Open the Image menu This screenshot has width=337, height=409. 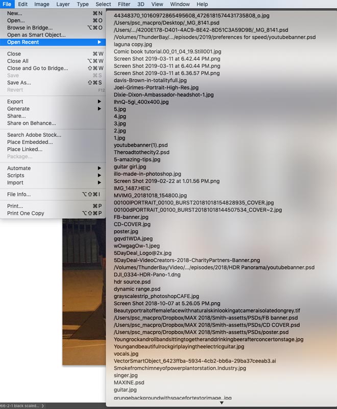(42, 4)
